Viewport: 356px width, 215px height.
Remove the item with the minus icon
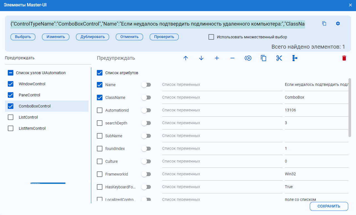[x=232, y=58]
